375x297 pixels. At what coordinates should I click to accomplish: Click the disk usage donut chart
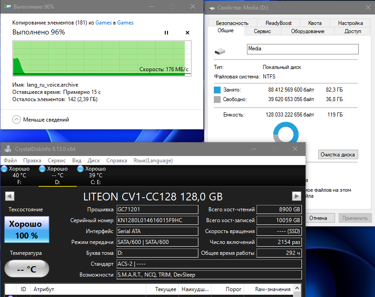[x=286, y=132]
